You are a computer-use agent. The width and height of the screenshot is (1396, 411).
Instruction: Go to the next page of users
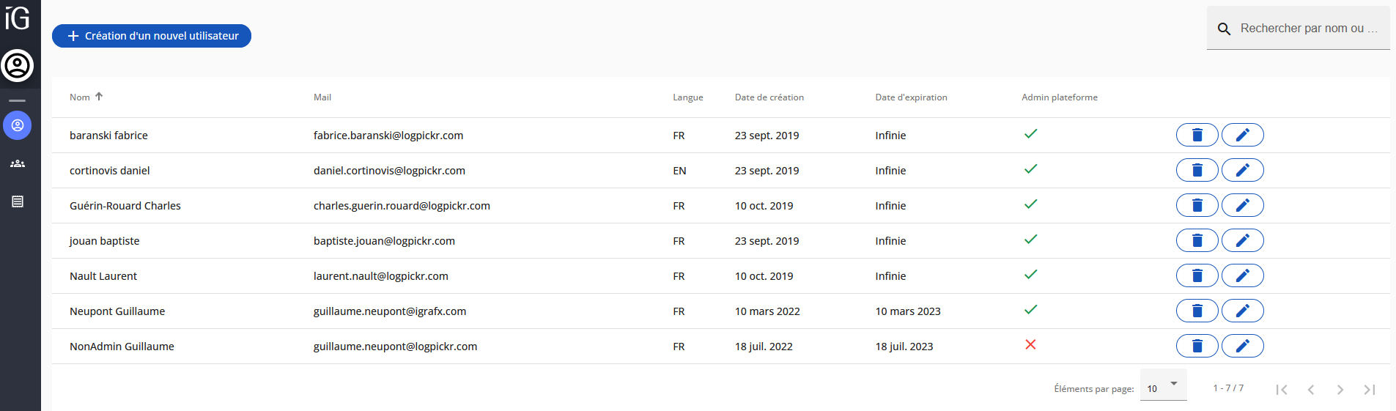click(1340, 389)
